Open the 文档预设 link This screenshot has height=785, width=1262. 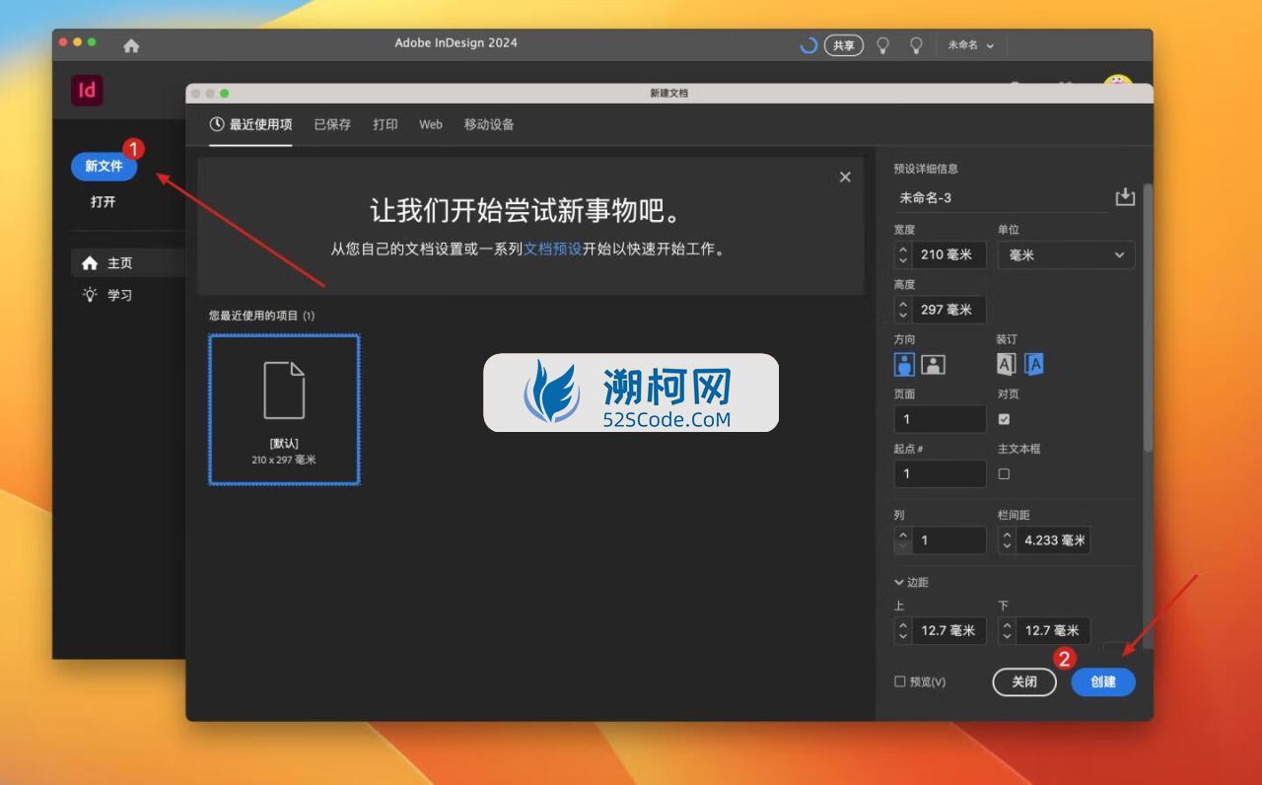coord(552,250)
